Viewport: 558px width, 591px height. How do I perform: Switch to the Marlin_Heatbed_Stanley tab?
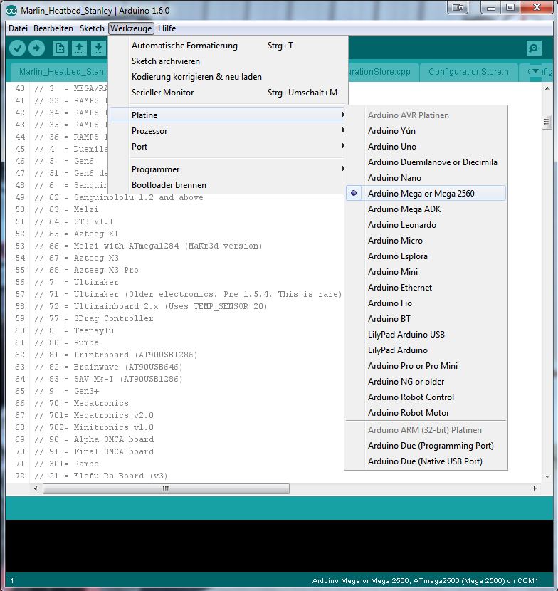(60, 72)
